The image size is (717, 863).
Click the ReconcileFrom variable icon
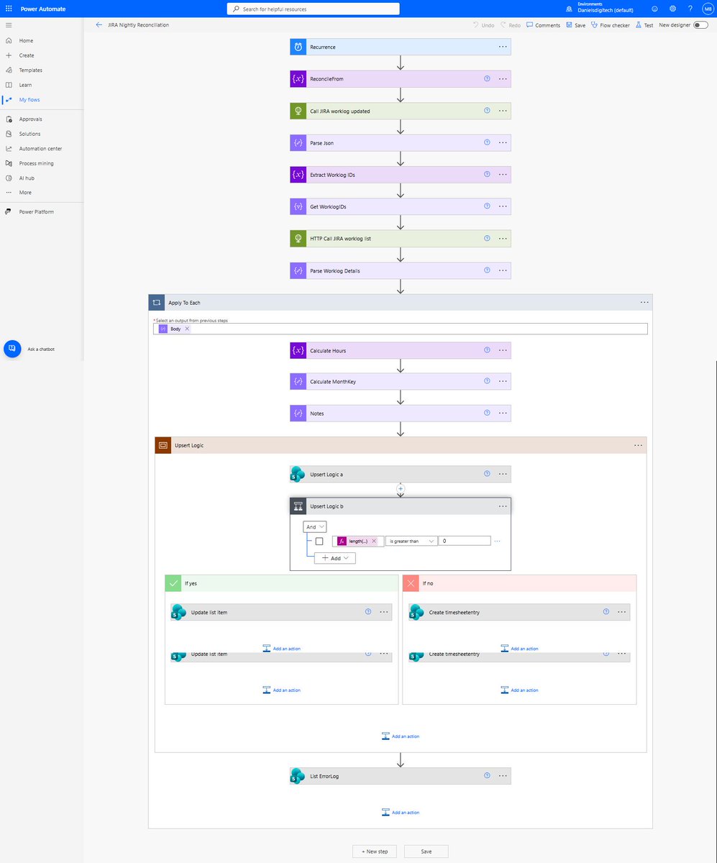[298, 79]
